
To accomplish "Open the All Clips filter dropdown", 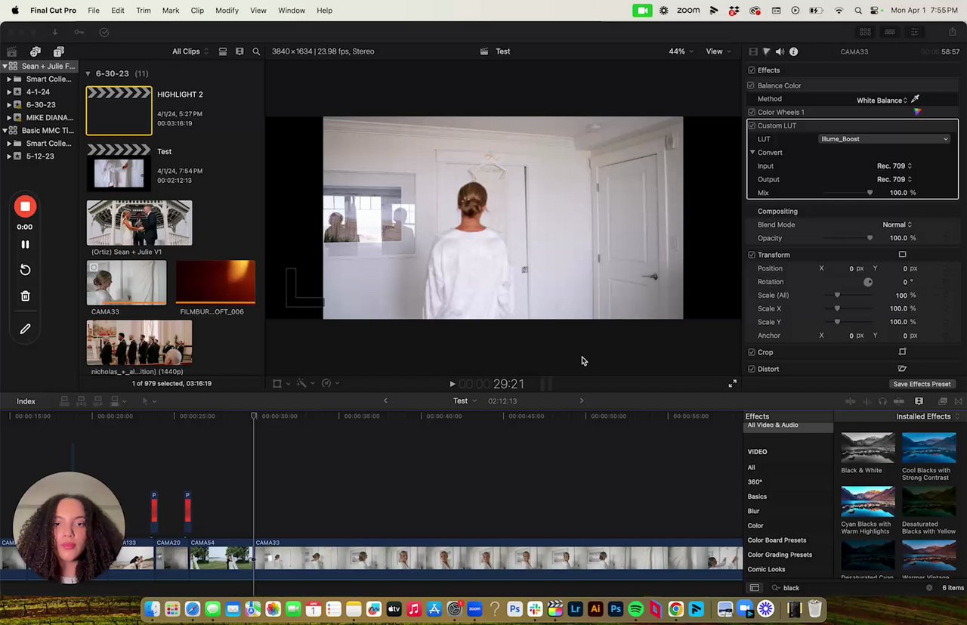I will tap(190, 51).
